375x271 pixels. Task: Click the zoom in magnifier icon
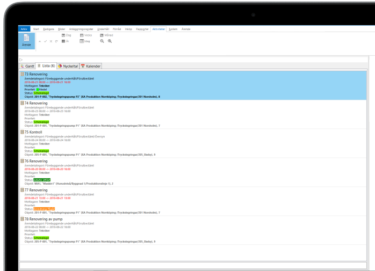(110, 41)
